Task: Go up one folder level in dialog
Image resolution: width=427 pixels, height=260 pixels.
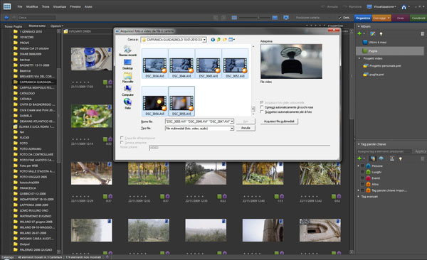Action: point(218,40)
